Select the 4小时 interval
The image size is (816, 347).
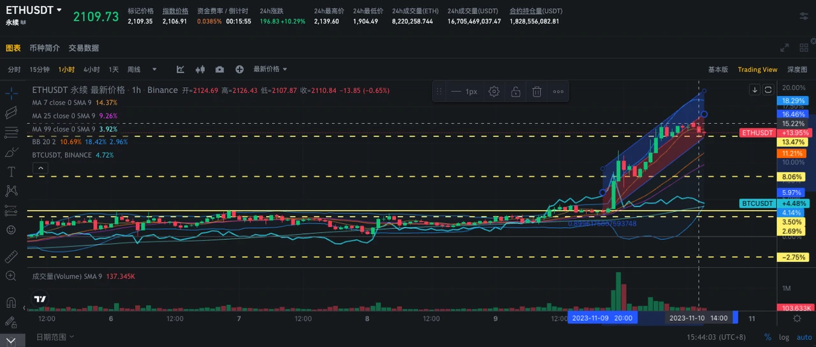click(x=91, y=70)
